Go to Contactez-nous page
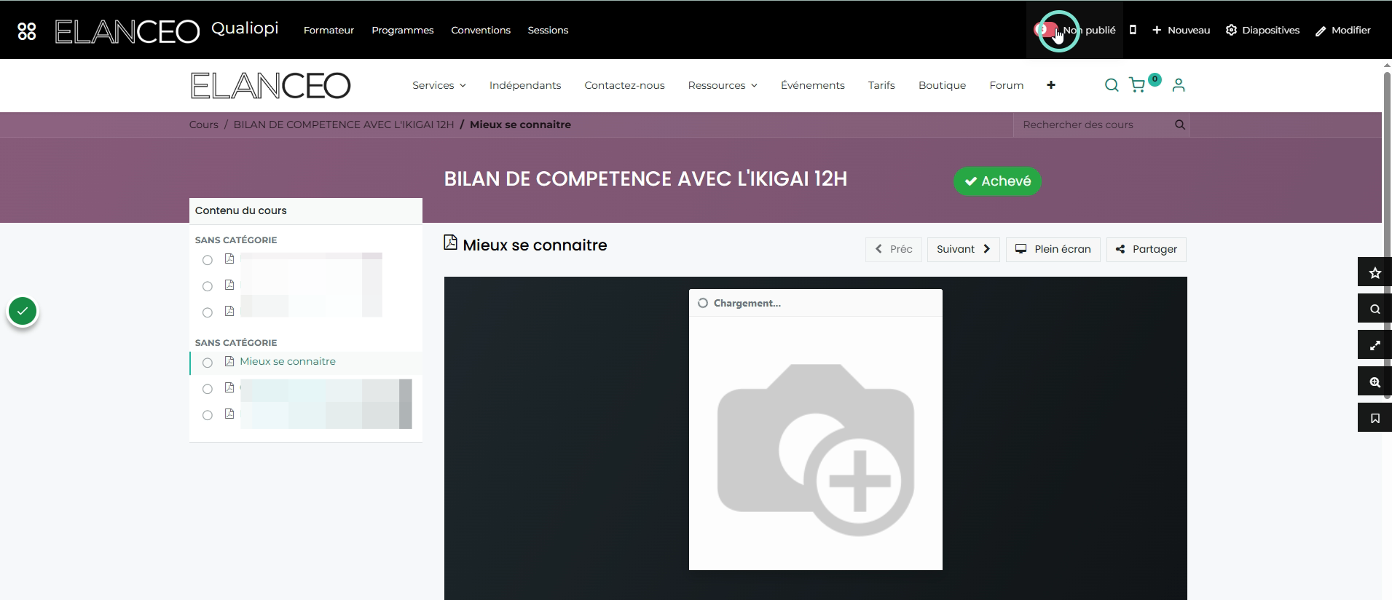 click(x=624, y=85)
